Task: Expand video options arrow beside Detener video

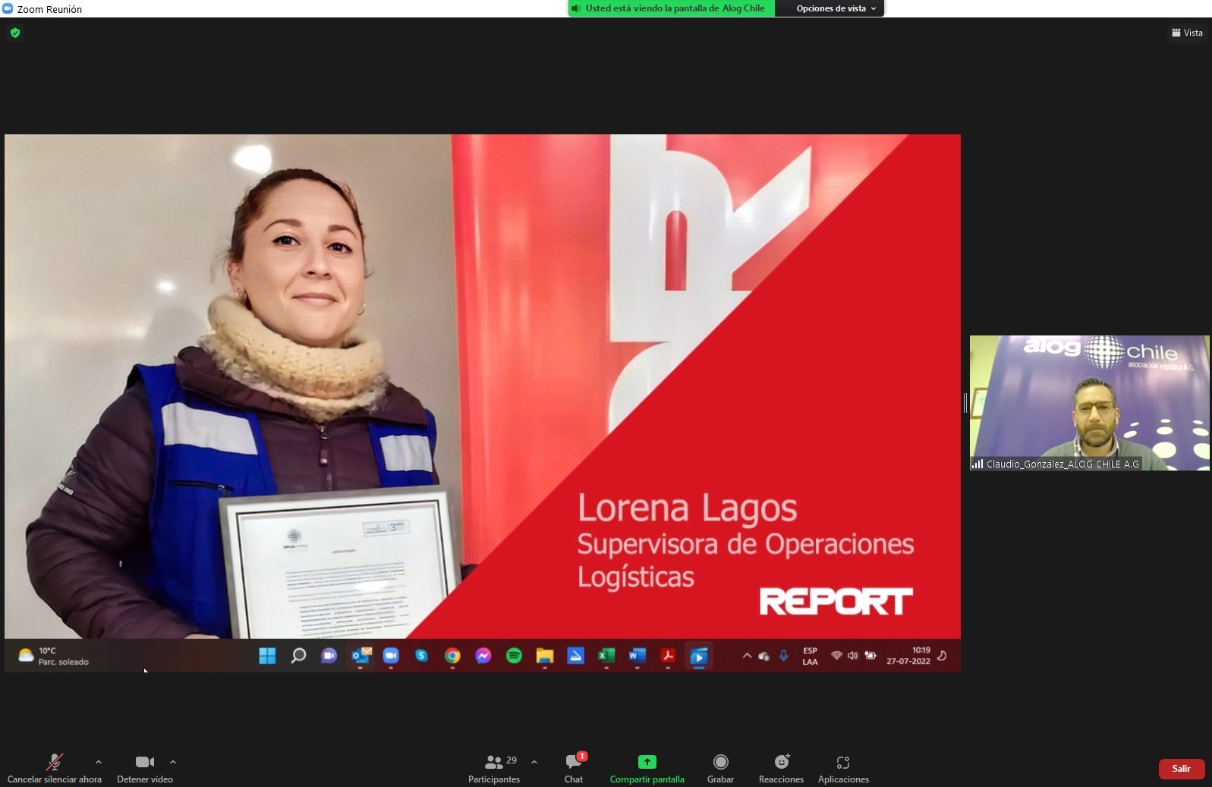Action: coord(173,762)
